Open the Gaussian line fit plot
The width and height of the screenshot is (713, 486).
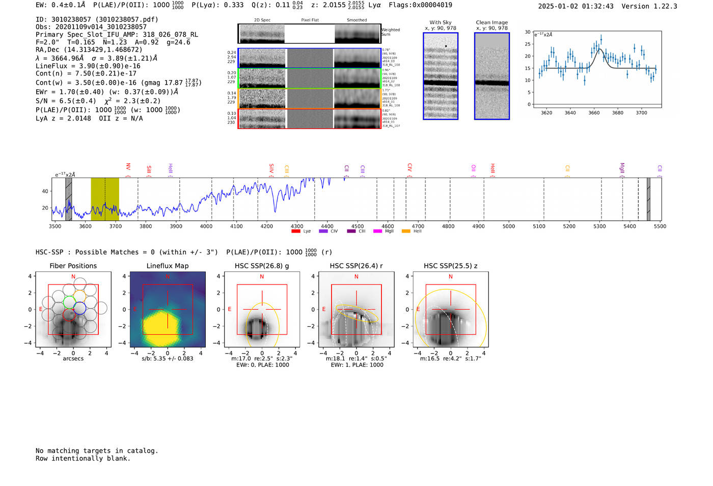tap(597, 69)
